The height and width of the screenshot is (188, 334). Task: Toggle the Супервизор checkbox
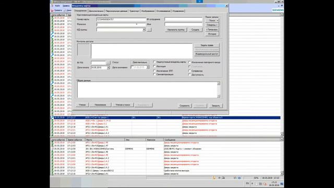click(x=189, y=71)
